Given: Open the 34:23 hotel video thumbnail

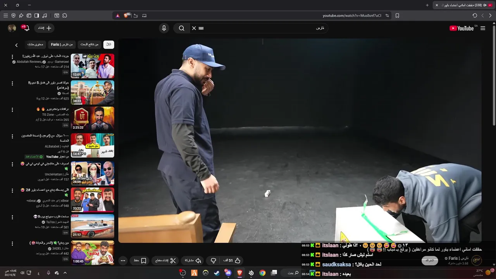Looking at the screenshot, I should tap(93, 92).
